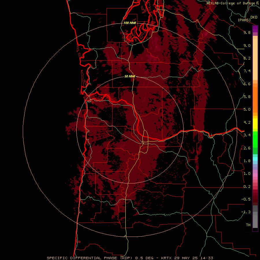Viewport: 260px width, 260px height.
Task: Pick the orange band in the color bar
Action: point(255,100)
